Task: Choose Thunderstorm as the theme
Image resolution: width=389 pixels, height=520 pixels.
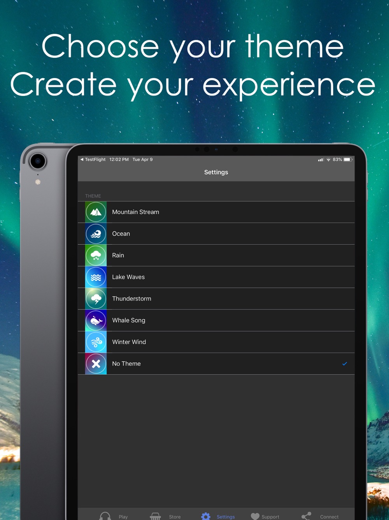Action: 216,299
